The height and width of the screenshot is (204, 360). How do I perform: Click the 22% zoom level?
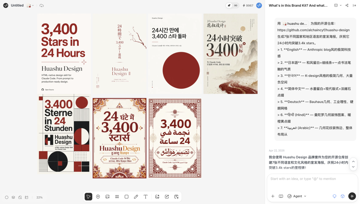click(x=39, y=197)
